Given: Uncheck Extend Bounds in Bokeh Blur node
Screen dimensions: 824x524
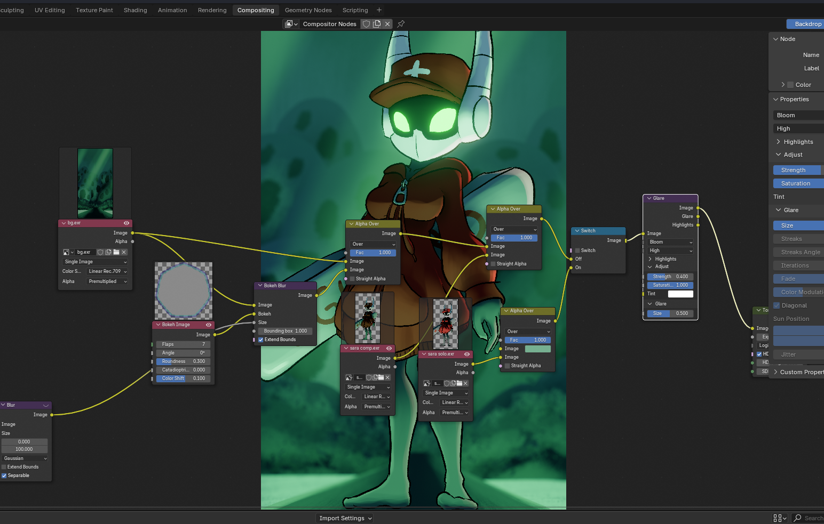Looking at the screenshot, I should [x=261, y=340].
